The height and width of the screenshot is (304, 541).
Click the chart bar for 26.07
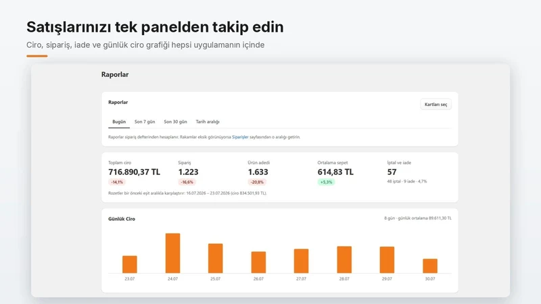[258, 262]
